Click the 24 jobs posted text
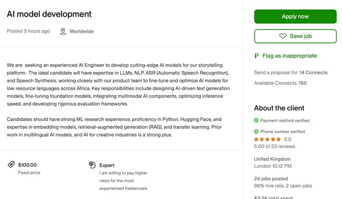Screen dimensions: 343x199 [271, 179]
